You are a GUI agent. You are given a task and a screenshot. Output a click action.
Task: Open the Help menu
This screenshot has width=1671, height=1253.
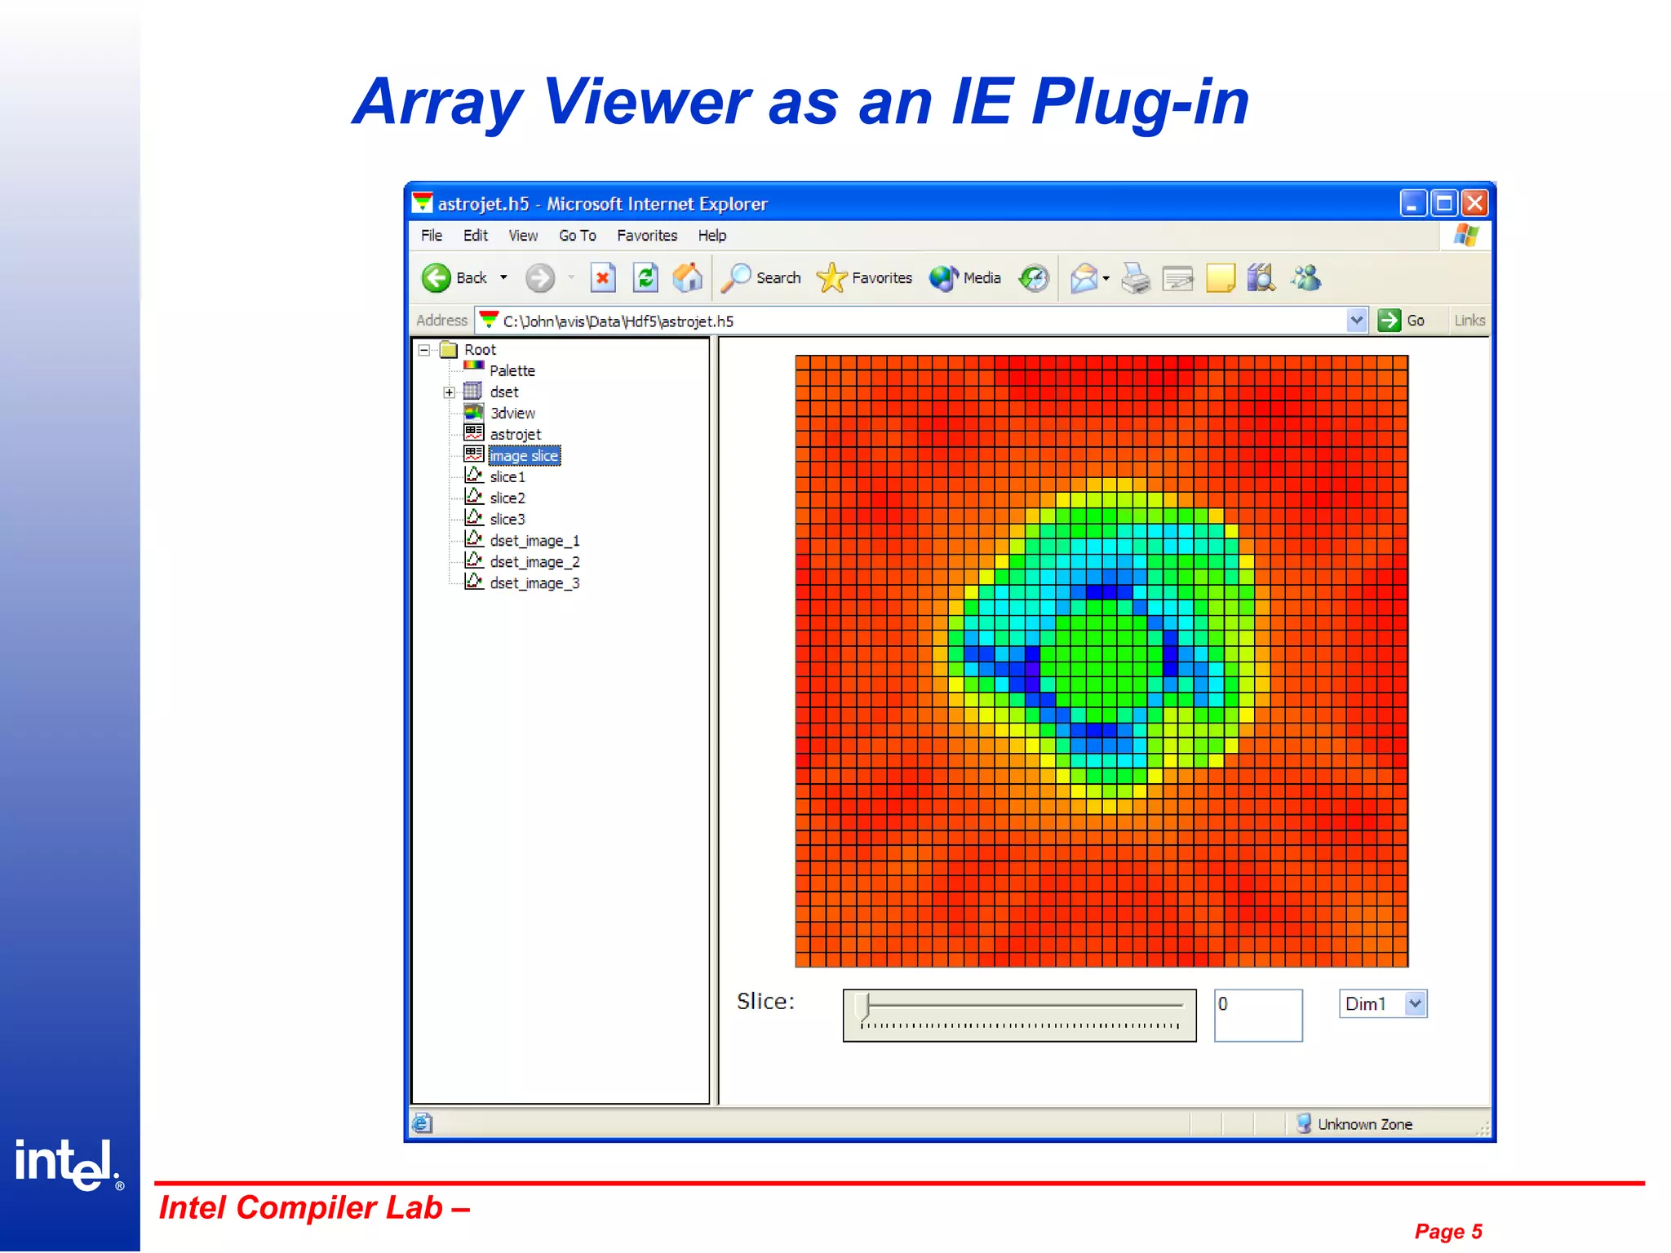point(712,236)
